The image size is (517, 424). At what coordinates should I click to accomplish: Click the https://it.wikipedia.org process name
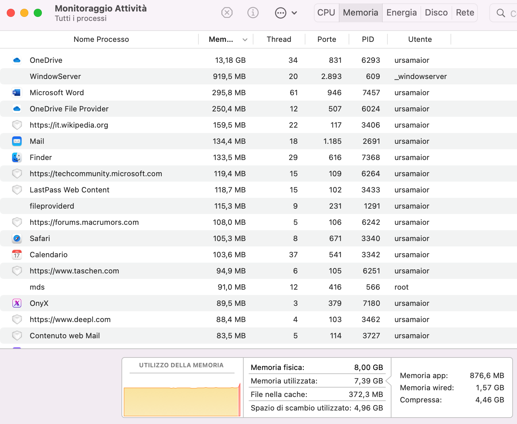tap(69, 125)
